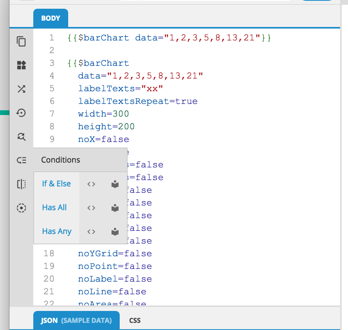The width and height of the screenshot is (348, 330).
Task: Open the version history icon
Action: coord(21,113)
